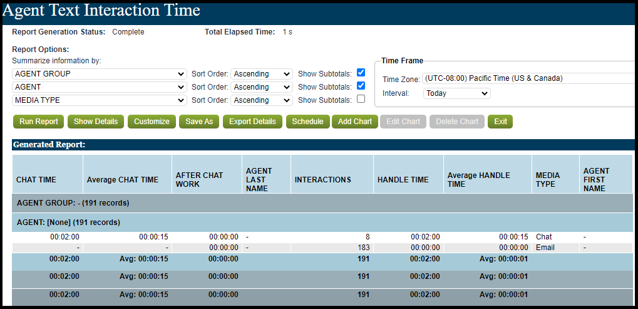Open the Interval dropdown showing Today

click(456, 93)
